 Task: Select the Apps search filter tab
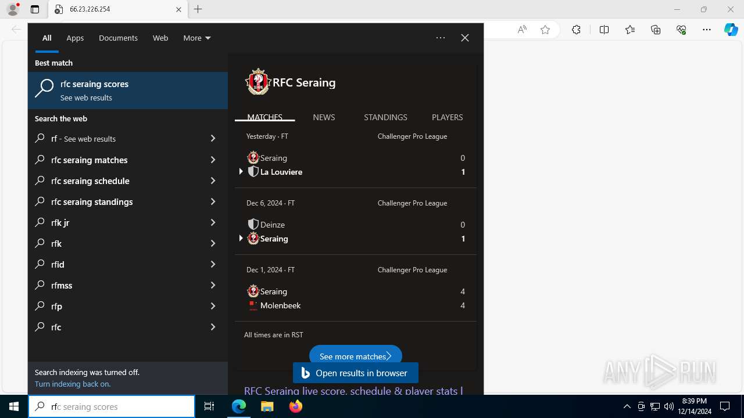[75, 38]
